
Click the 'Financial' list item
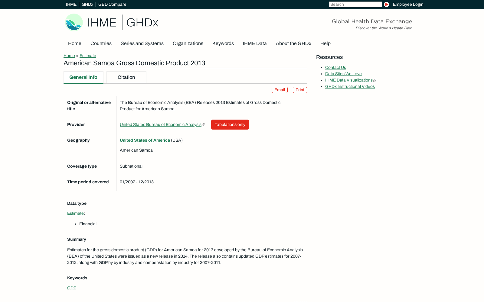tap(88, 224)
